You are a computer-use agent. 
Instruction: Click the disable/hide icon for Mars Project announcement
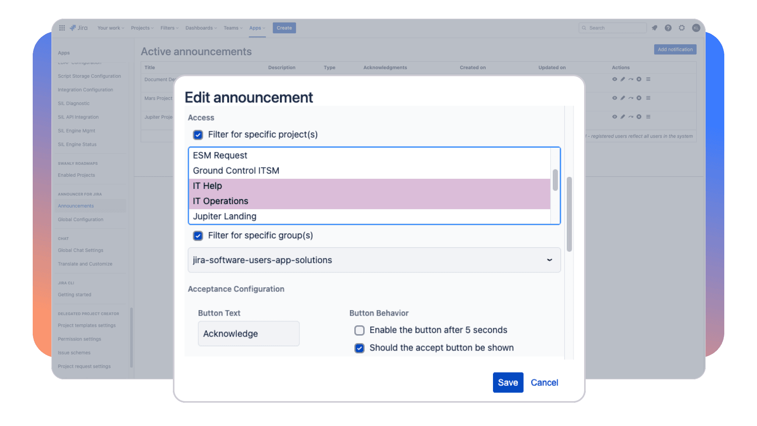615,98
